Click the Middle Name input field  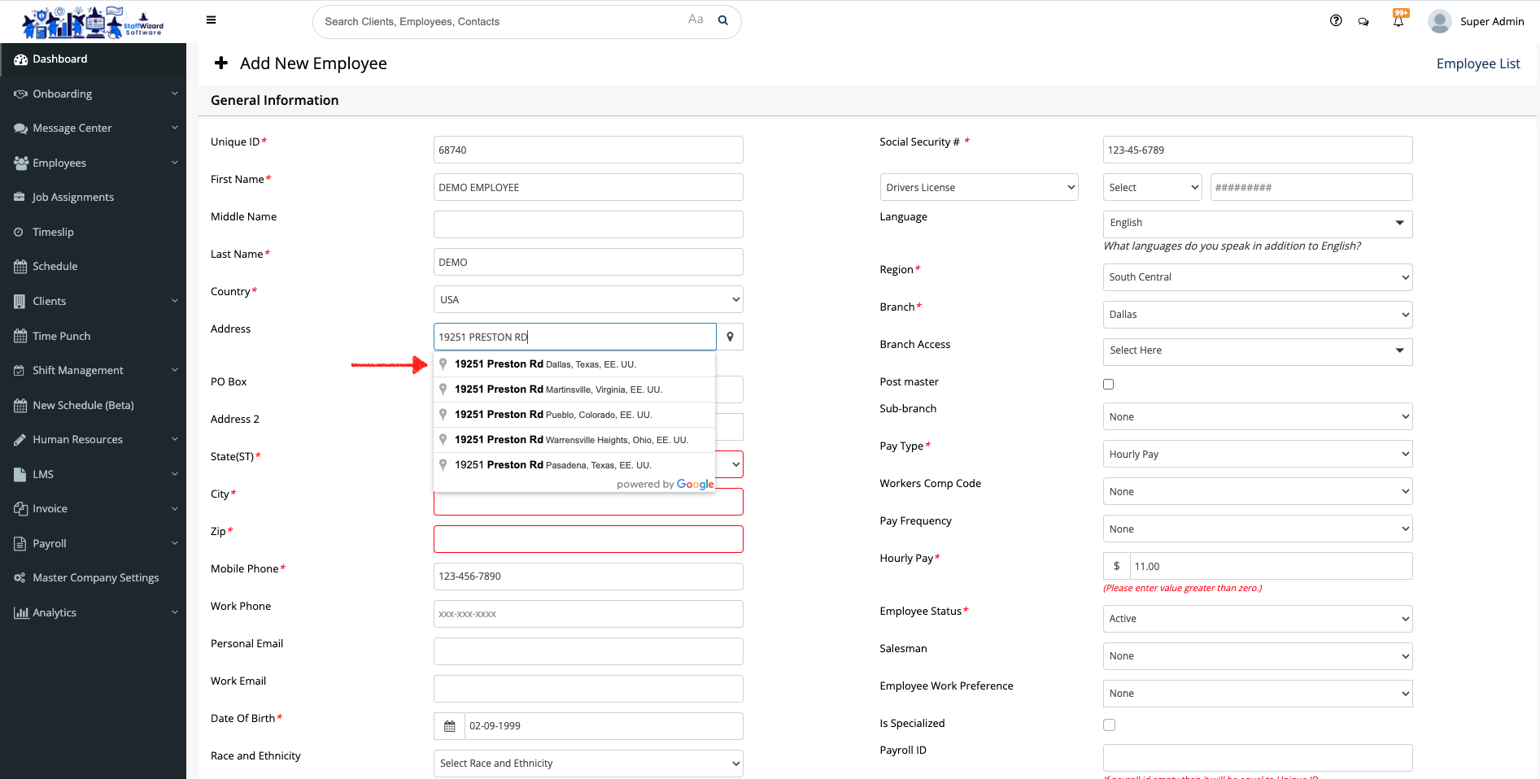587,224
